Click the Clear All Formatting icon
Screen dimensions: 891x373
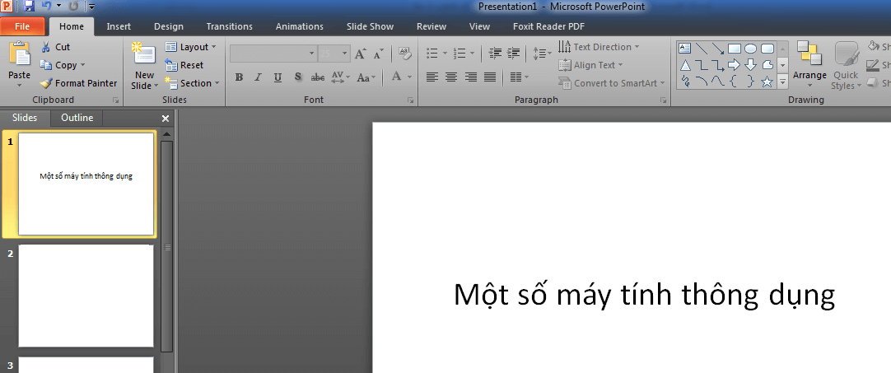(404, 54)
